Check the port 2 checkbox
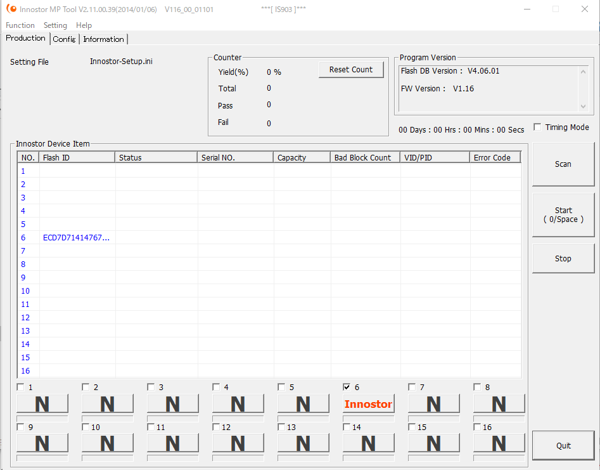The width and height of the screenshot is (600, 470). click(x=86, y=387)
